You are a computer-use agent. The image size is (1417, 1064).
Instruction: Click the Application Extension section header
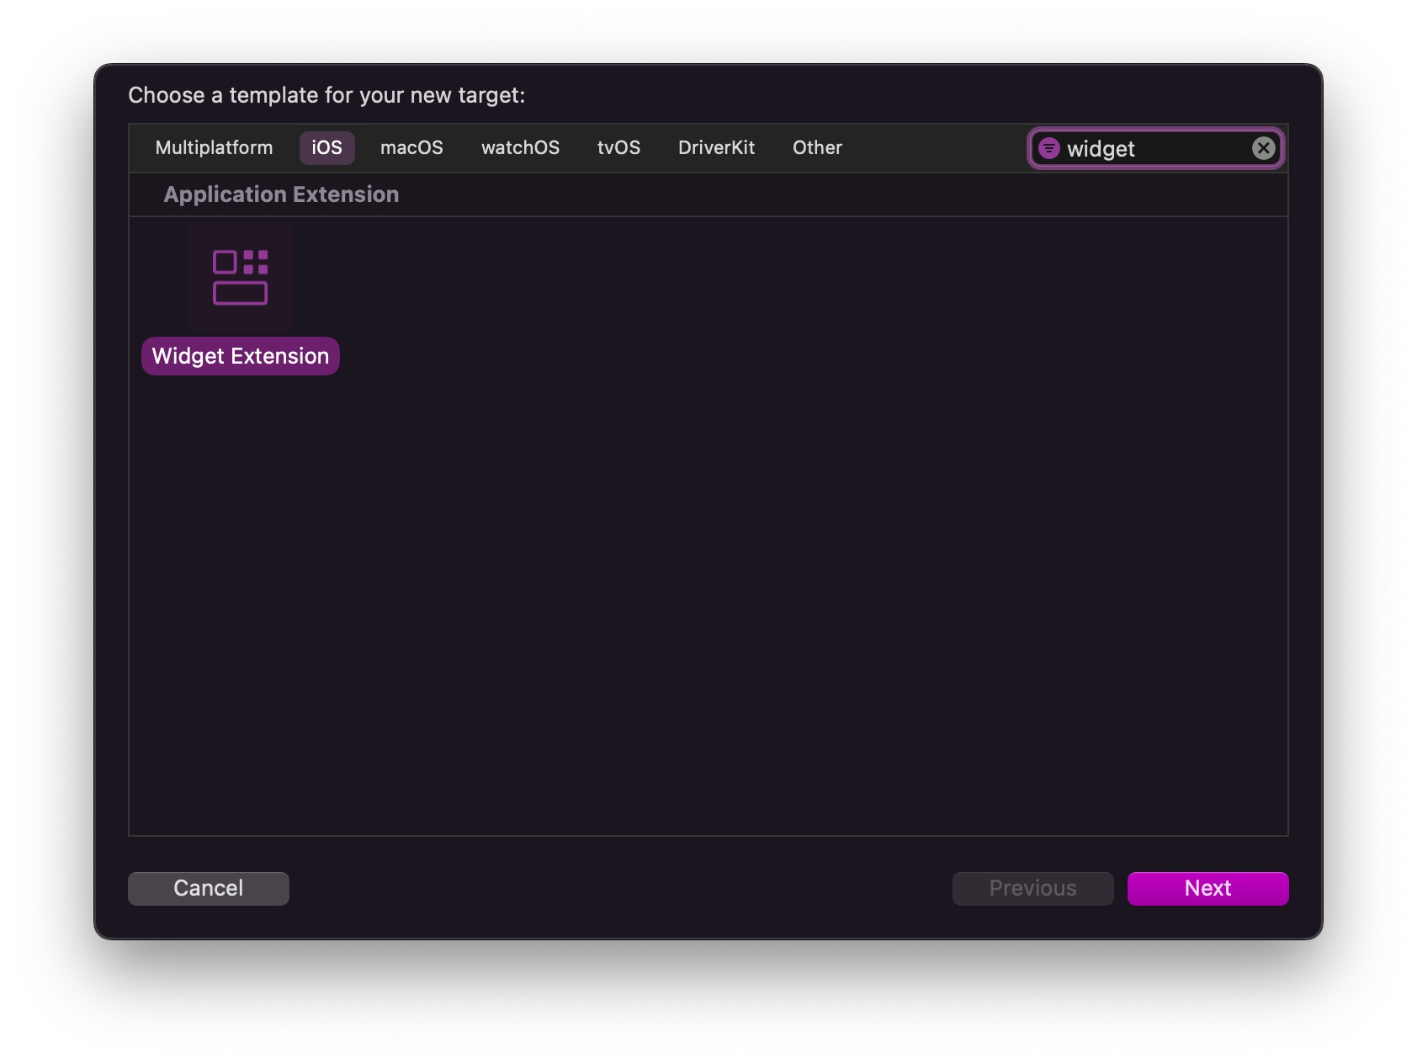click(x=281, y=194)
